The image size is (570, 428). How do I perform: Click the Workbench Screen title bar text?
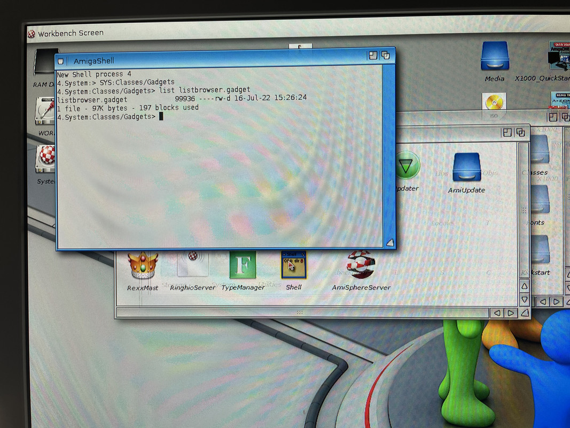click(x=71, y=33)
